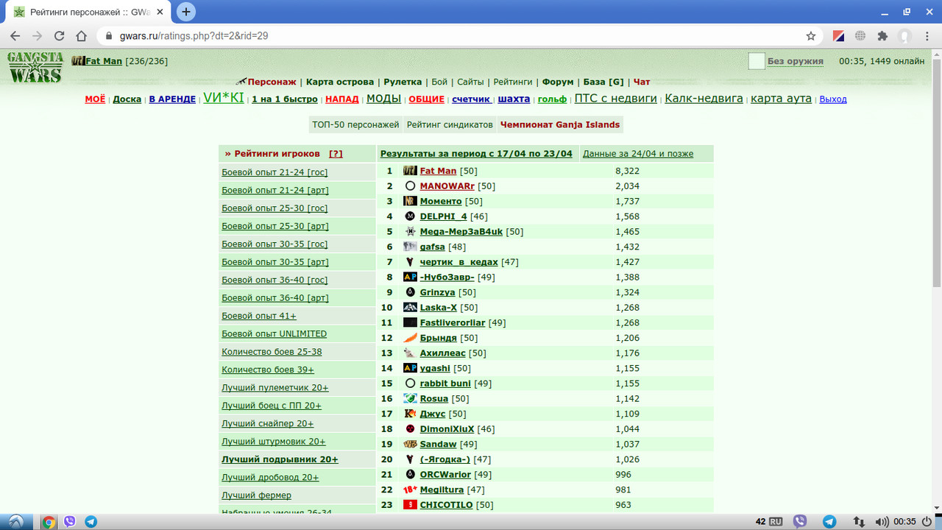Click the Gangsta Wars logo
The width and height of the screenshot is (942, 530).
tap(35, 68)
